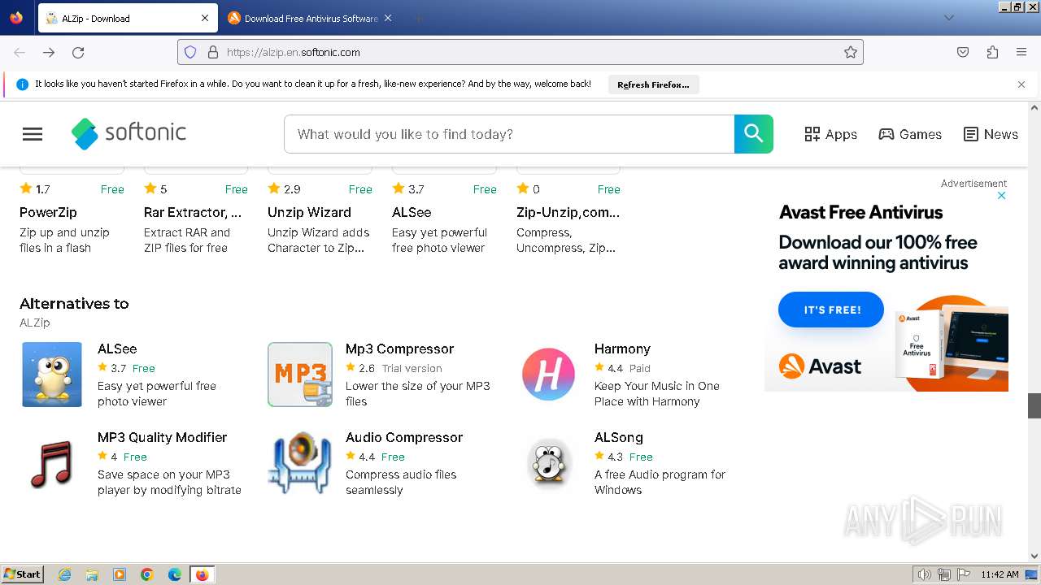
Task: Click the green search magnifier button
Action: click(x=754, y=134)
